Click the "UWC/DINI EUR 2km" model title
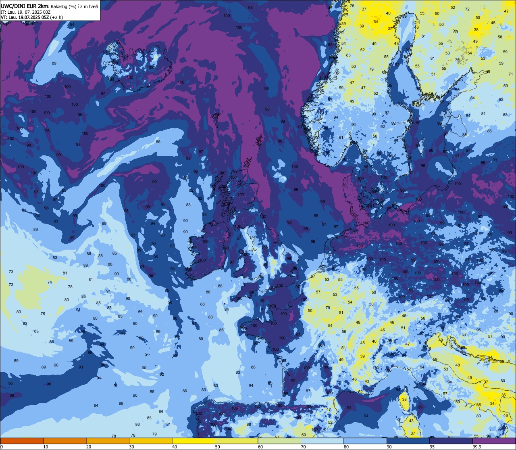Viewport: 516px width, 450px height. pos(25,6)
